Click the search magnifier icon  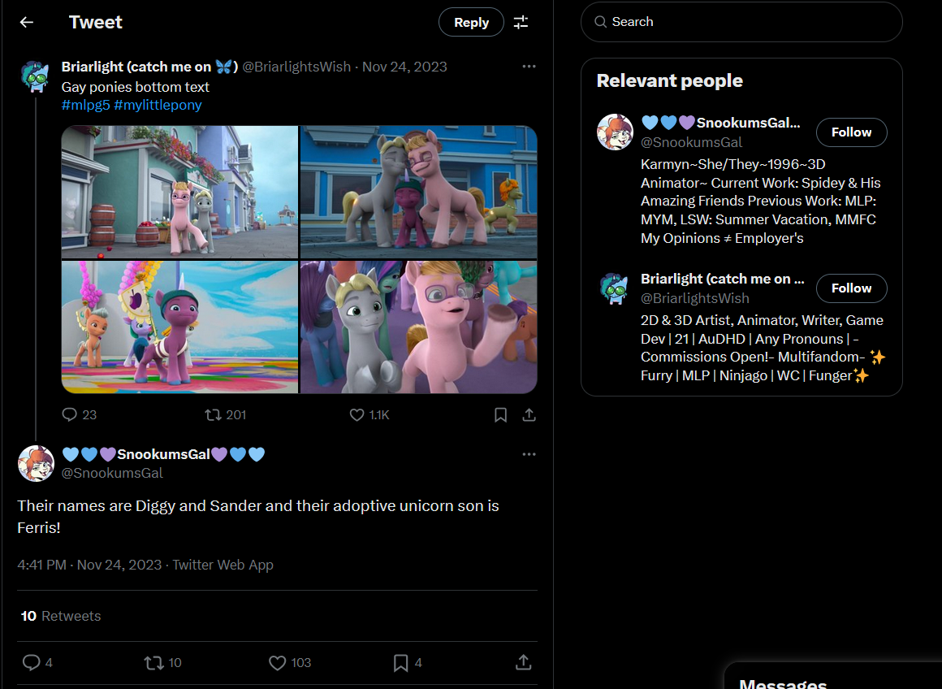click(x=600, y=22)
